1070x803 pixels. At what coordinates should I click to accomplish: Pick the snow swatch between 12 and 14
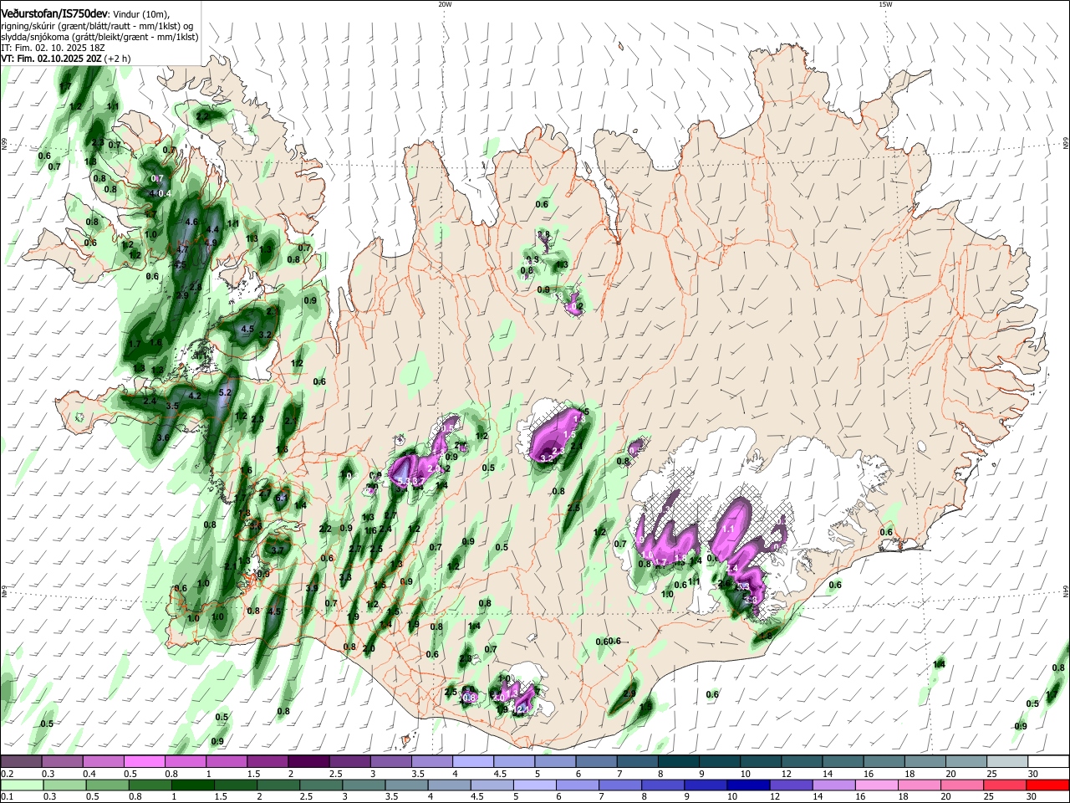(802, 762)
